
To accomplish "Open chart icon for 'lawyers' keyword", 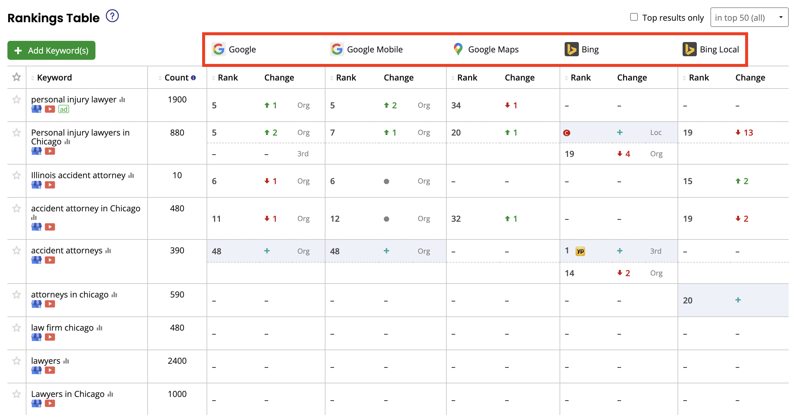I will [66, 361].
